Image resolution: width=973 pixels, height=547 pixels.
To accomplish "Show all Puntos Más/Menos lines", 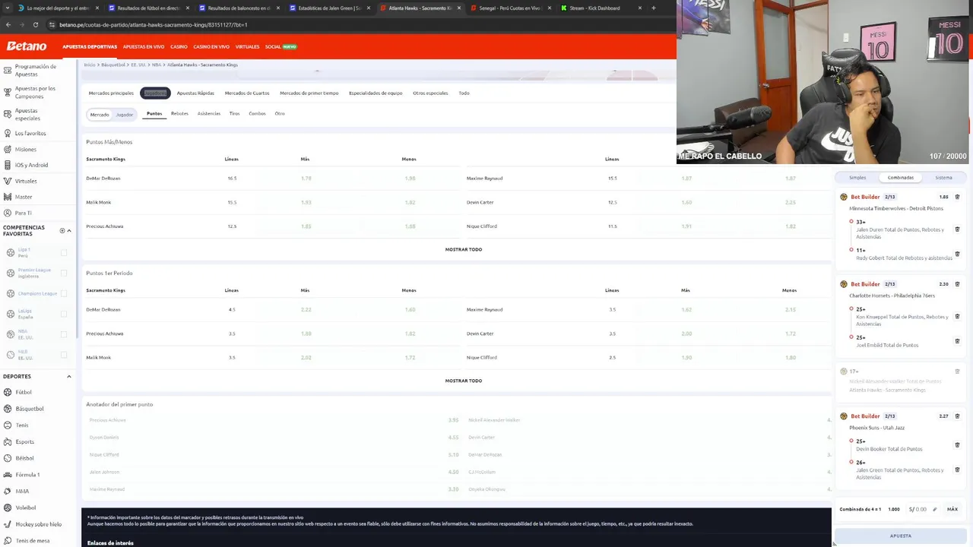I will (464, 249).
